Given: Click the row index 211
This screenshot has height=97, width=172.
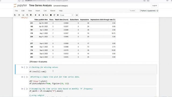Looking at the screenshot, I should point(31,23).
